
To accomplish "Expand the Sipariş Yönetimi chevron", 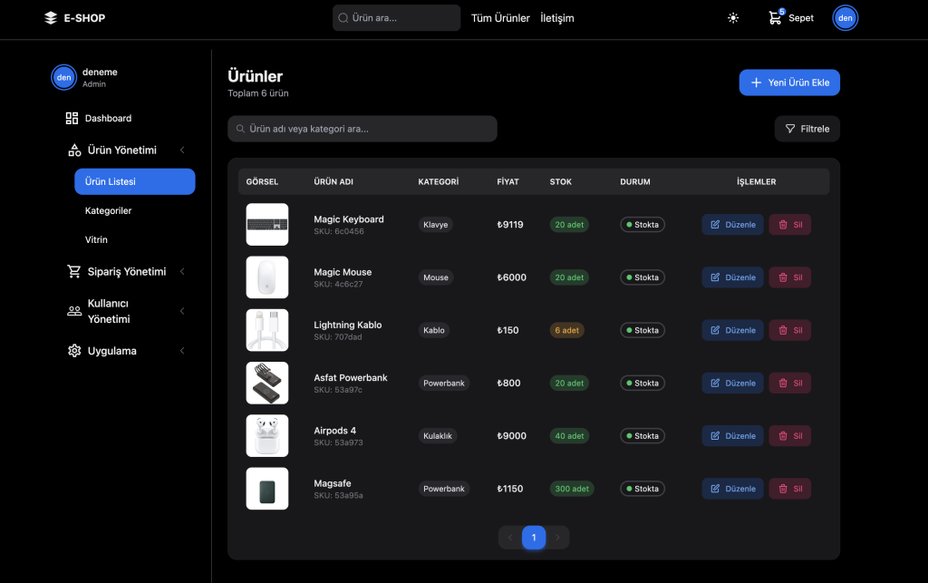I will 182,271.
